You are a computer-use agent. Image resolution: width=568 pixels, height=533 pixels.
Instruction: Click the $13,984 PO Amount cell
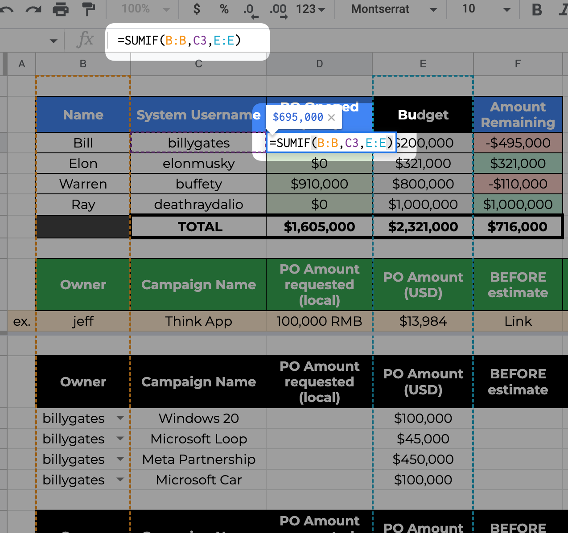pyautogui.click(x=423, y=321)
